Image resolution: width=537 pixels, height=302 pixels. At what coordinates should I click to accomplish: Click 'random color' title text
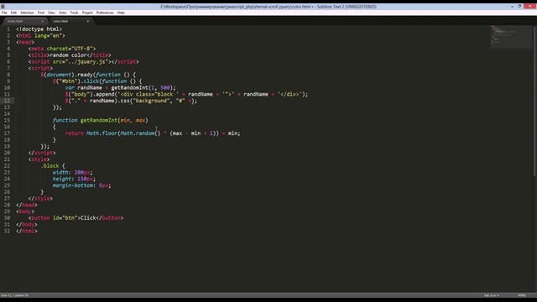point(68,55)
